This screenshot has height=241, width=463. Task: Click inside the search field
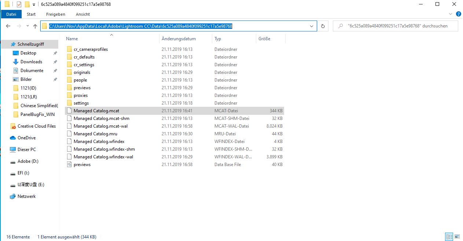coord(396,26)
